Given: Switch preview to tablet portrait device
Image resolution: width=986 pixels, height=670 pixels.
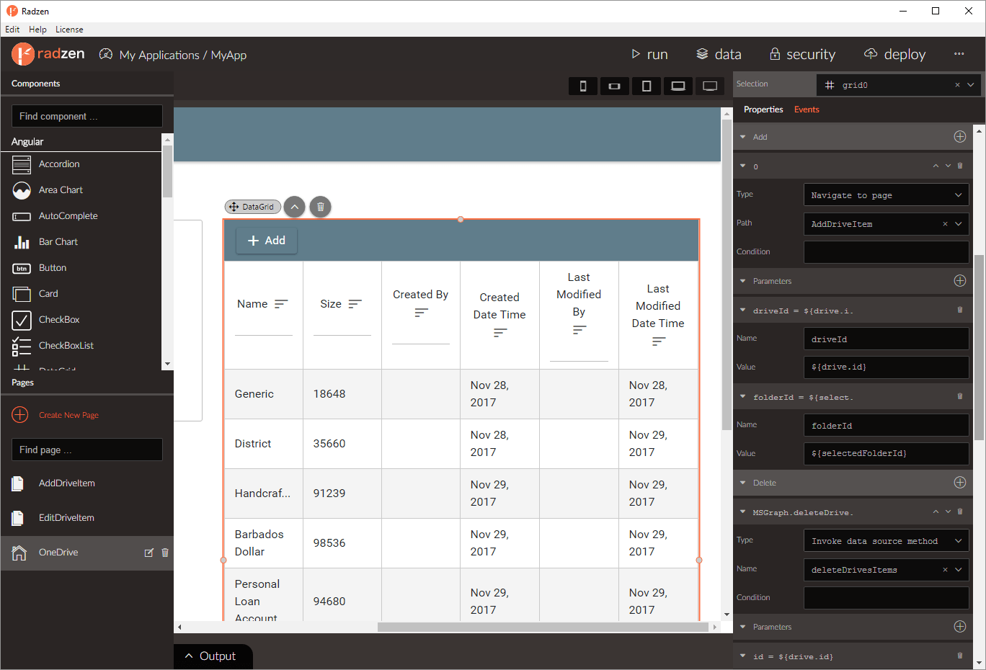Looking at the screenshot, I should [647, 86].
